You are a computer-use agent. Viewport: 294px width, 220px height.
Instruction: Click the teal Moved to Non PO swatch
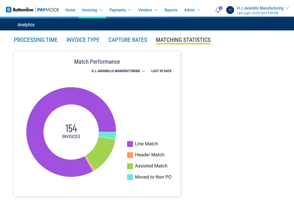click(130, 177)
